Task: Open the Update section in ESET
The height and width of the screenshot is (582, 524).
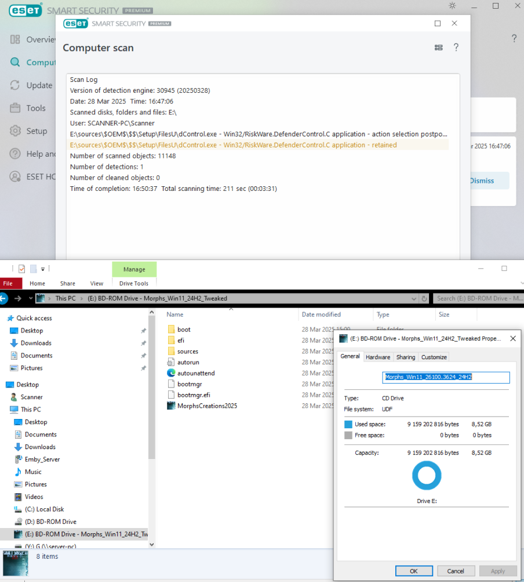Action: click(x=31, y=85)
